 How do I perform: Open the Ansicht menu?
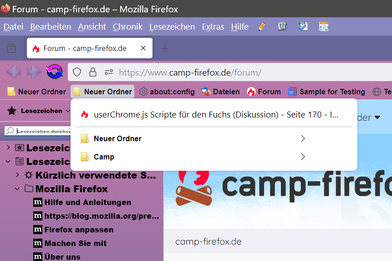pos(92,26)
